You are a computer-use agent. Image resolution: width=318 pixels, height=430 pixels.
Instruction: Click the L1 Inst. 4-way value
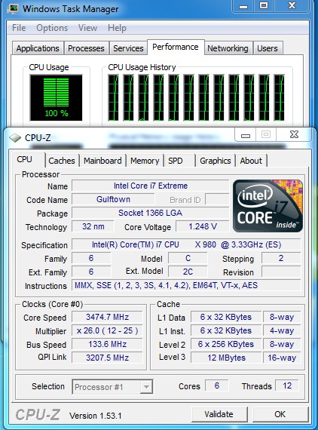[x=282, y=330]
